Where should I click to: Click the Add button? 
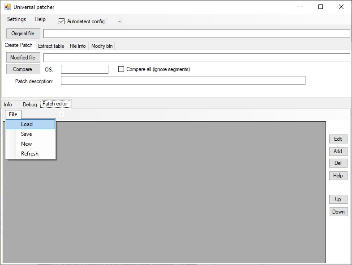338,151
